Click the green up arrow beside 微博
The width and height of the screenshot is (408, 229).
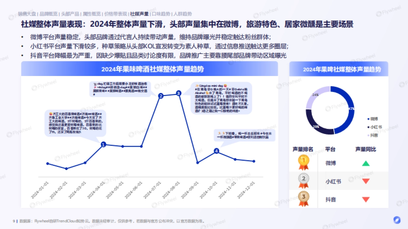[367, 163]
